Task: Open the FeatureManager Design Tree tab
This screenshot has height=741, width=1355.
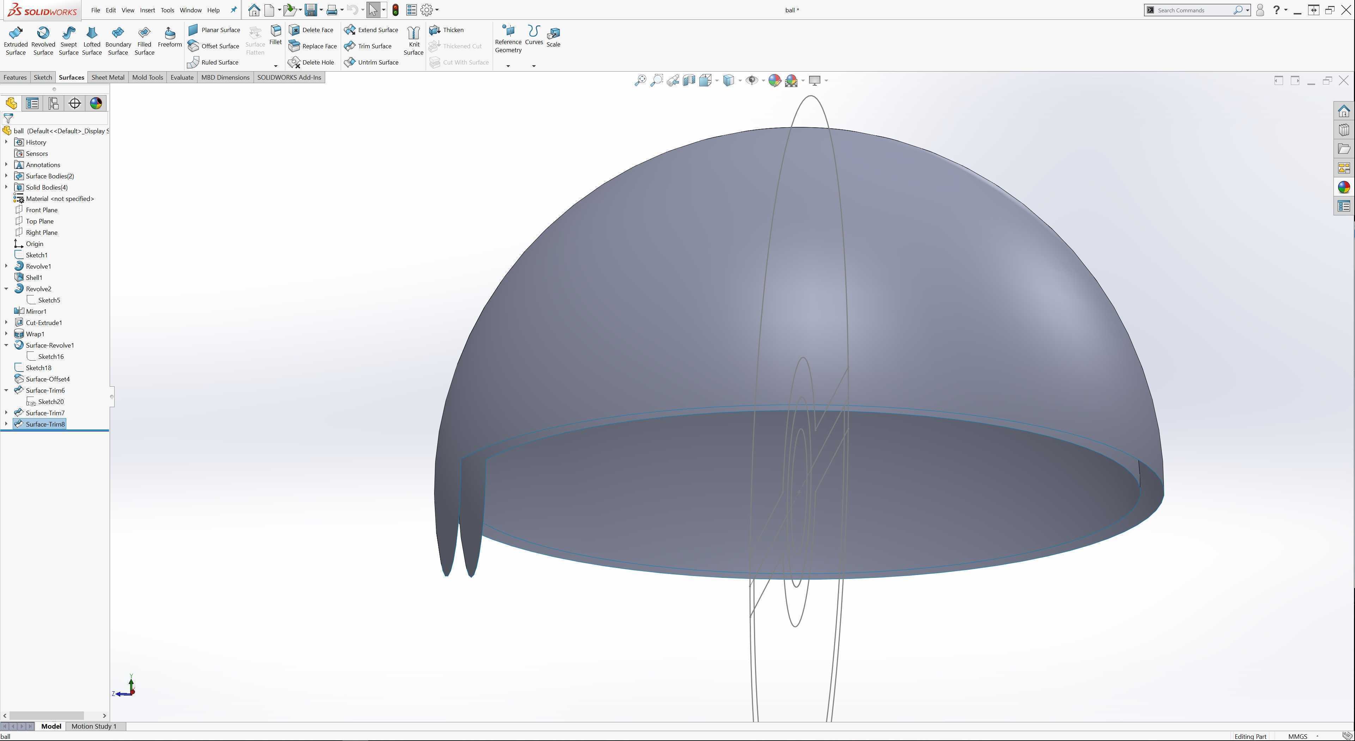Action: (x=11, y=104)
